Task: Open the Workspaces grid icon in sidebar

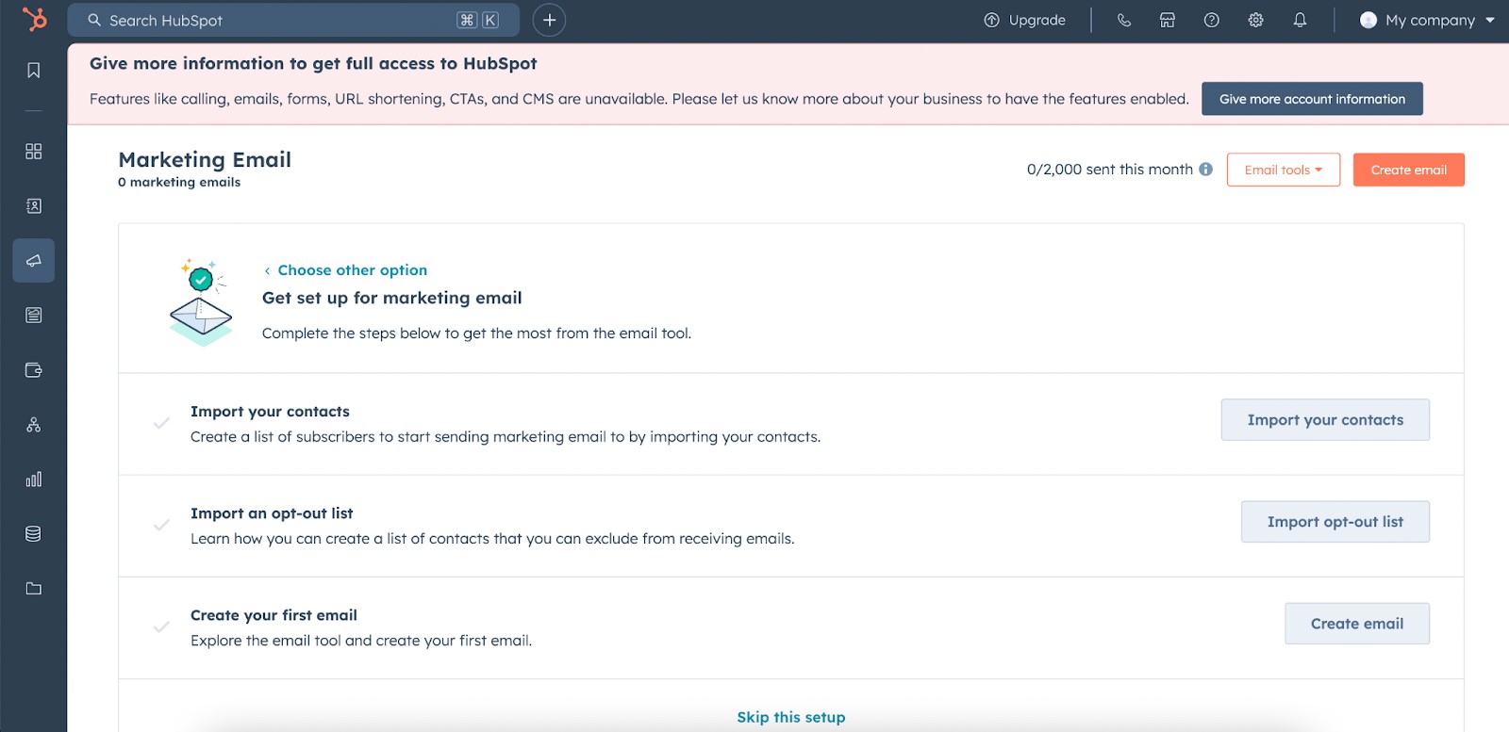Action: pos(34,152)
